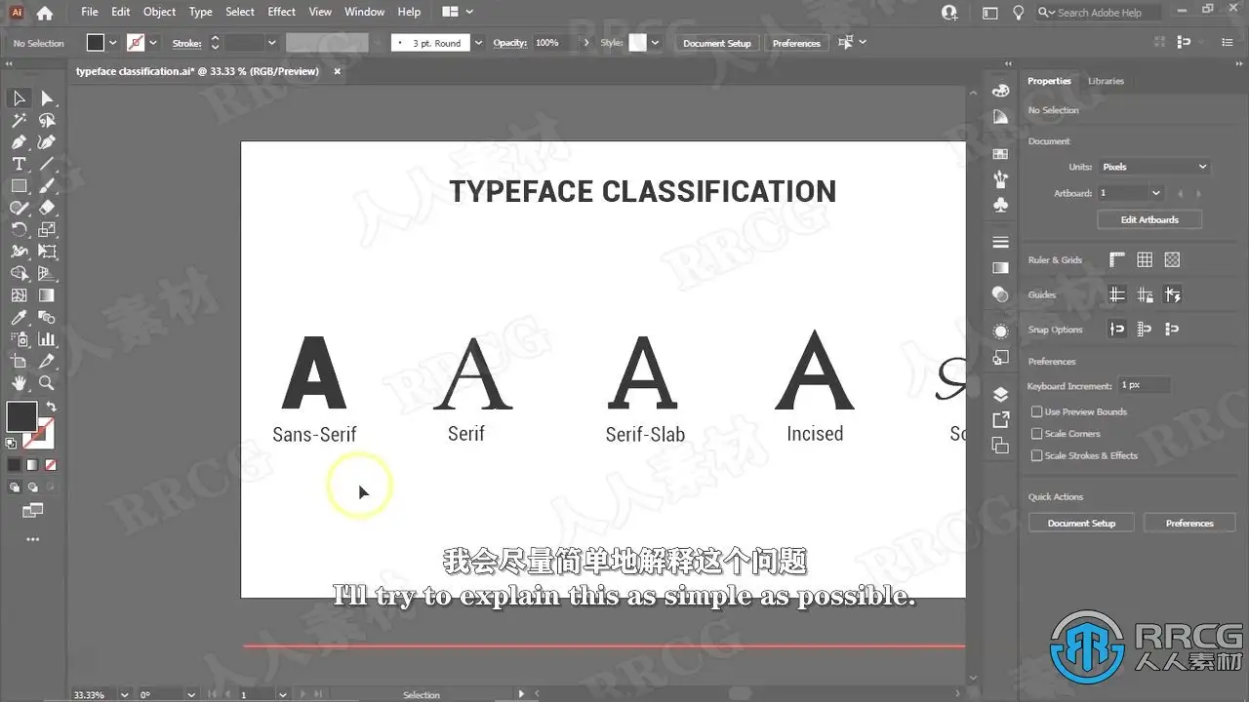Toggle the grid in Ruler & Grids
Viewport: 1249px width, 702px height.
click(x=1145, y=259)
